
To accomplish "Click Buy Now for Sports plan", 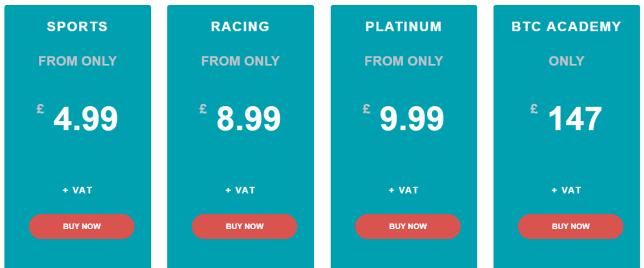I will pyautogui.click(x=82, y=227).
